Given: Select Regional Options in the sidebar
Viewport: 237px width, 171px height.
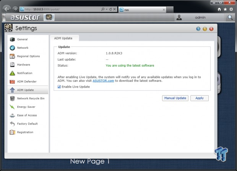Looking at the screenshot, I should 28,56.
